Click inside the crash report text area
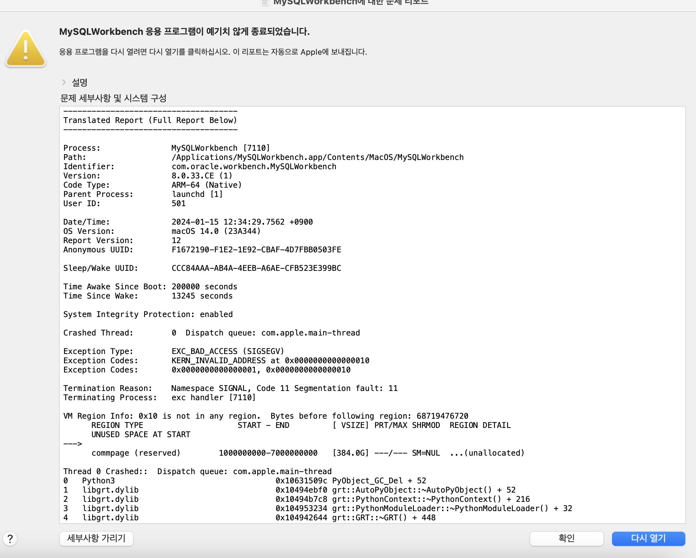Screen dimensions: 696x558 (x=372, y=315)
